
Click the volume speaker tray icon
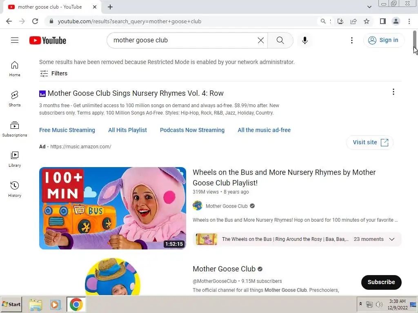[378, 304]
